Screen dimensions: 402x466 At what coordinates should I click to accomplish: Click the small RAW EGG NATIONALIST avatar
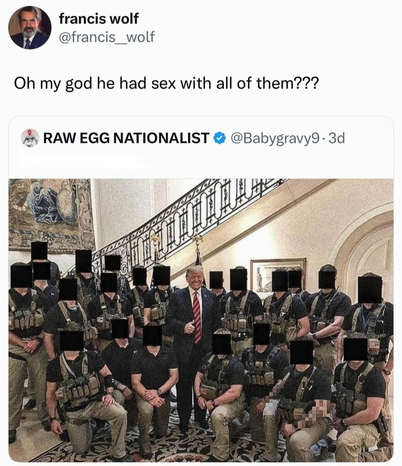point(30,137)
